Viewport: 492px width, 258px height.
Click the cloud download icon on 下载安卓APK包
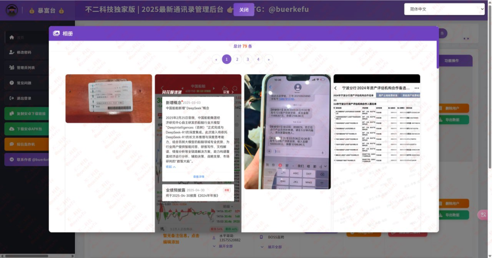tap(12, 129)
